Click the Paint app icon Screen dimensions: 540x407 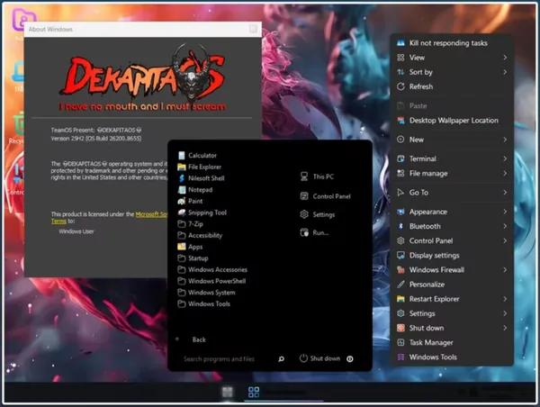point(182,202)
